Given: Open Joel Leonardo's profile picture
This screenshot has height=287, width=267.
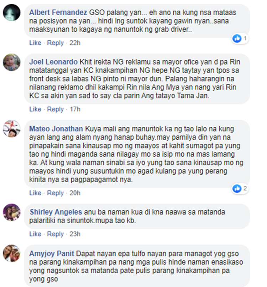Looking at the screenshot, I should click(x=11, y=62).
